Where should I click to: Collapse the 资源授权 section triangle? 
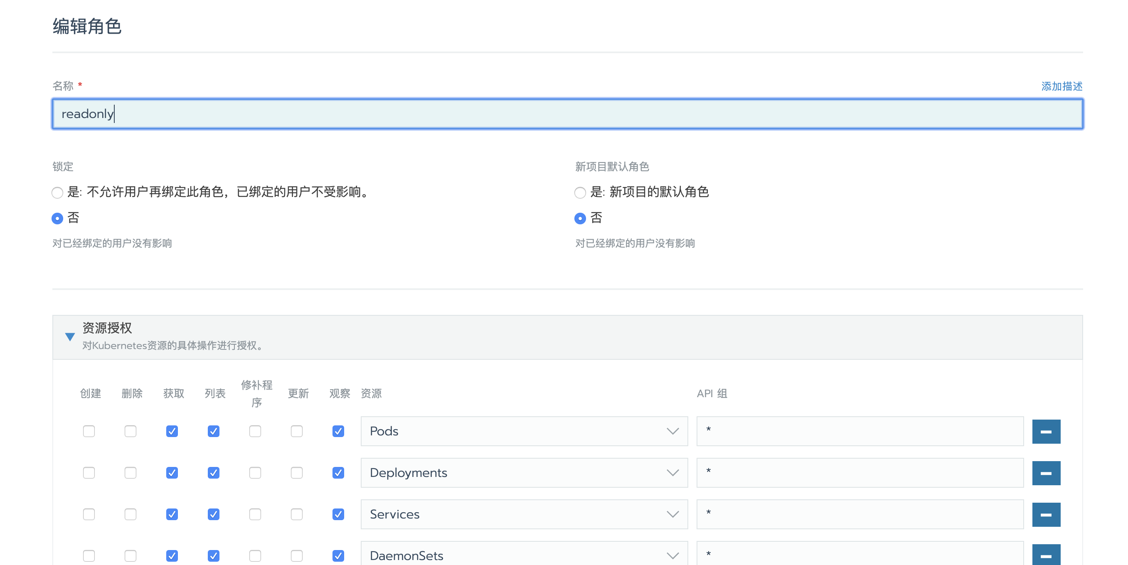pyautogui.click(x=70, y=337)
